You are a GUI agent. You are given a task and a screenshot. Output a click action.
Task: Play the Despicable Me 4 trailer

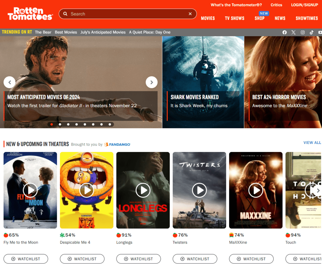pos(86,190)
